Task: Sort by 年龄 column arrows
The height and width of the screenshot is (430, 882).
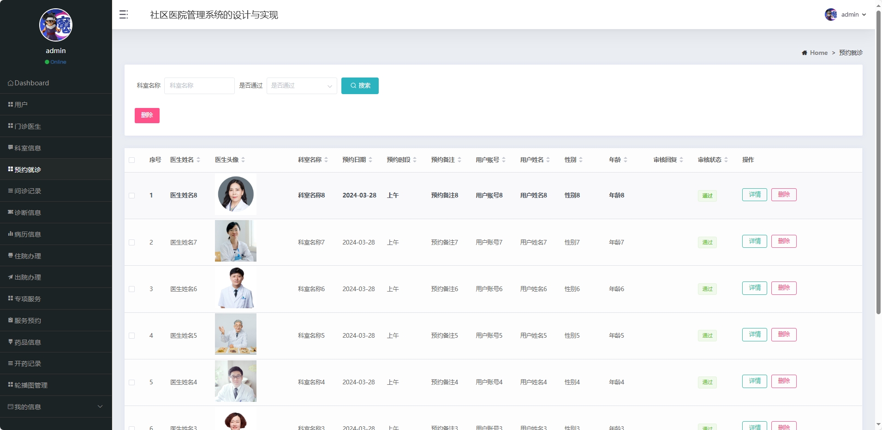Action: coord(626,160)
